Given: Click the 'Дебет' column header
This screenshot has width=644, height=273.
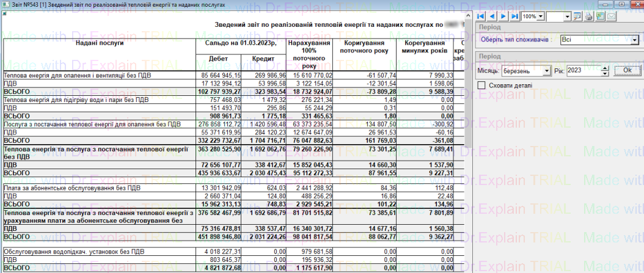Looking at the screenshot, I should pos(218,59).
